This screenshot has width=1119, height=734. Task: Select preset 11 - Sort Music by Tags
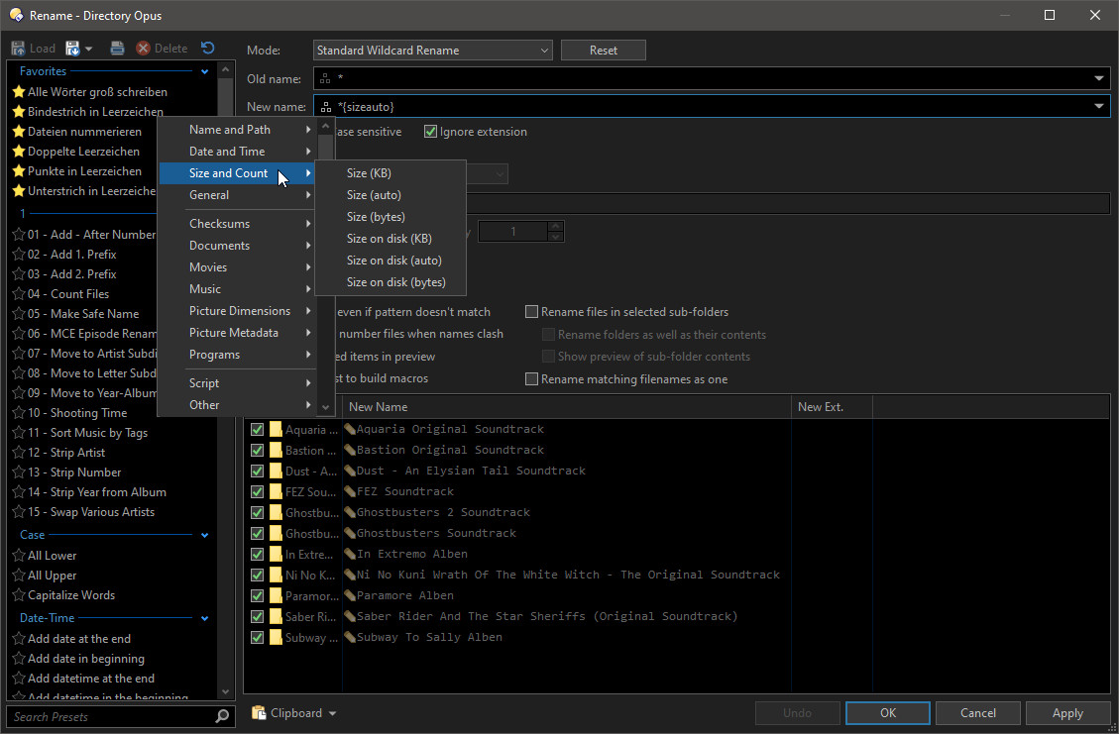[x=88, y=432]
